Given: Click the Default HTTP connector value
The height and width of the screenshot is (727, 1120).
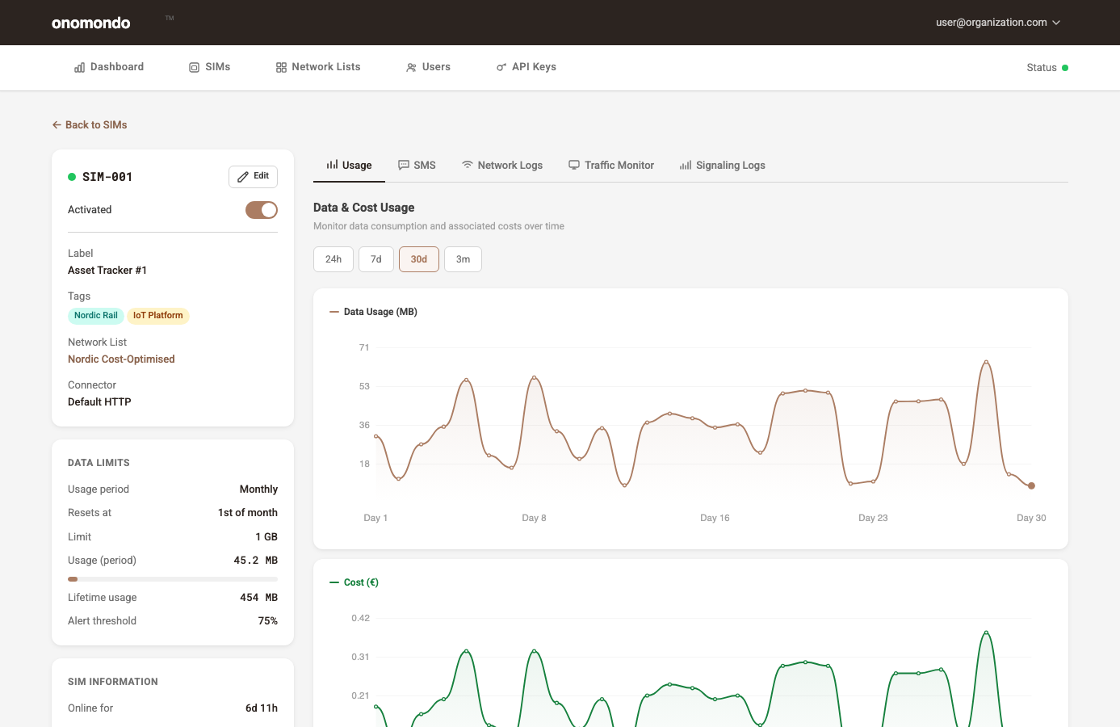Looking at the screenshot, I should [99, 402].
